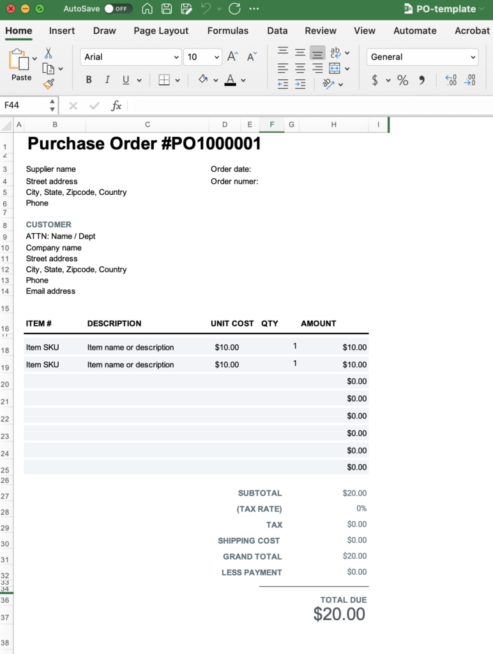Click the Copy icon
This screenshot has width=493, height=654.
49,68
